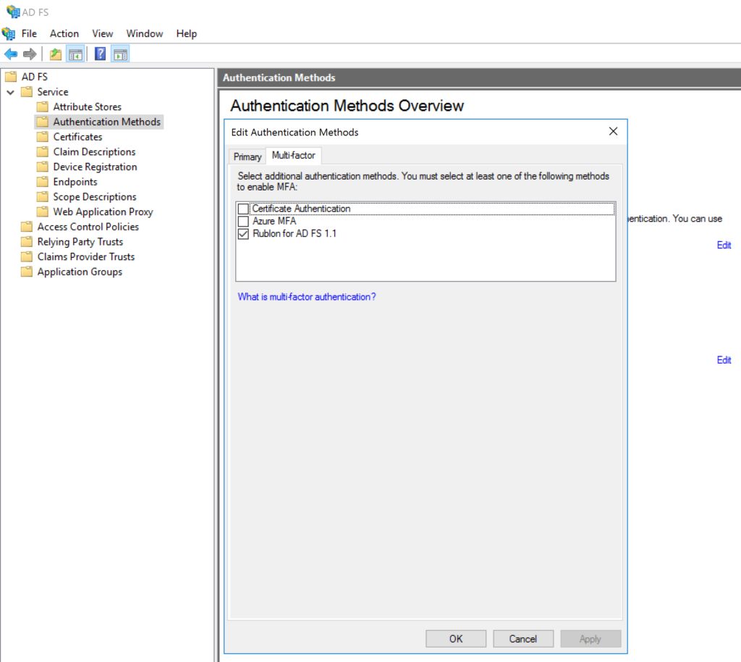Screen dimensions: 741x662
Task: Toggle the Show/Hide Console Tree icon
Action: [75, 54]
